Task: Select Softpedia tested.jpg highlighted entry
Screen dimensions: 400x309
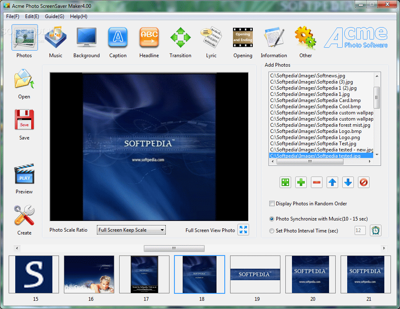Action: (x=321, y=156)
